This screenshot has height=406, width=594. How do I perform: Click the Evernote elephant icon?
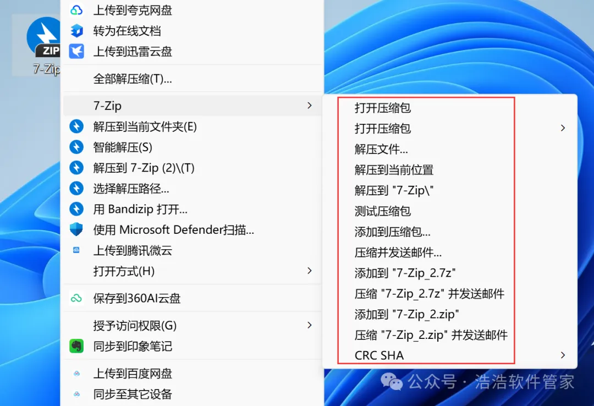click(x=76, y=346)
